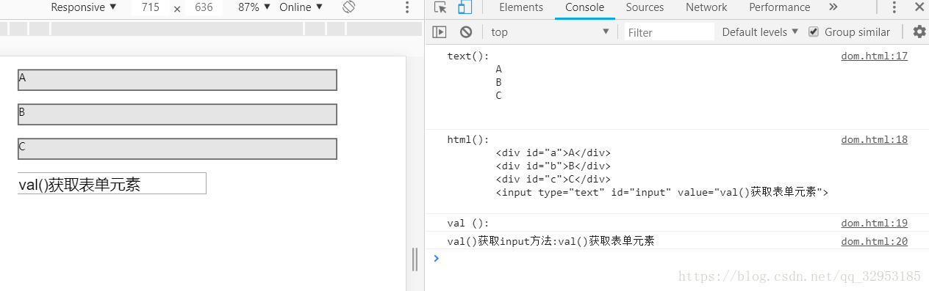Click the page's val() text input

(x=112, y=183)
